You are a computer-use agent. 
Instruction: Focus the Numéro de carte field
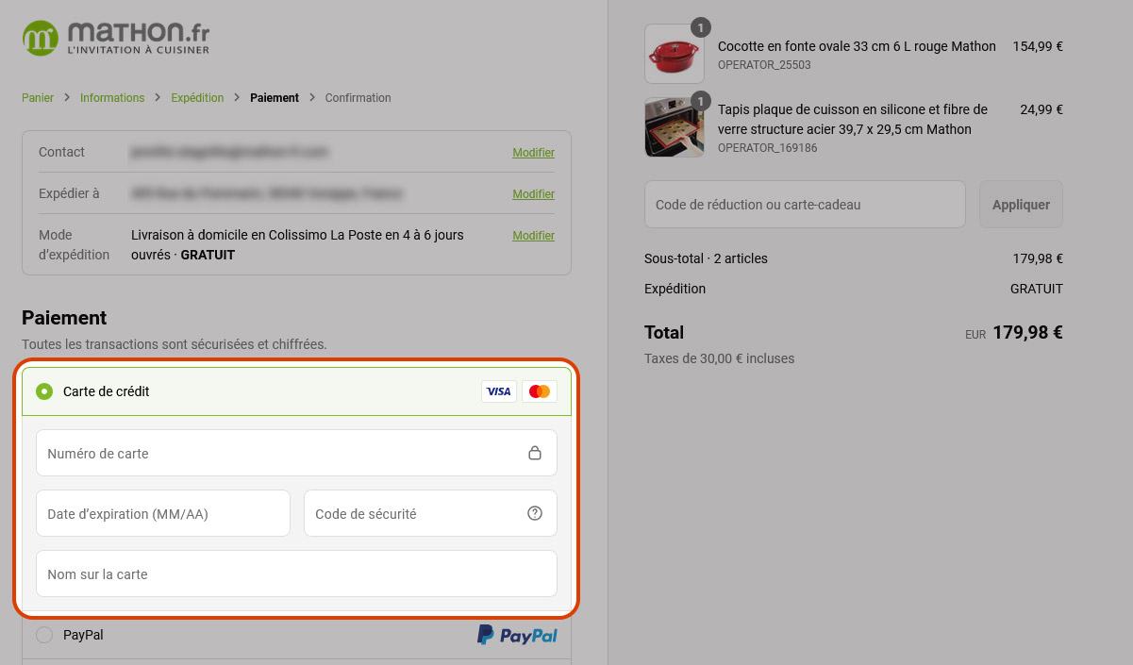296,453
